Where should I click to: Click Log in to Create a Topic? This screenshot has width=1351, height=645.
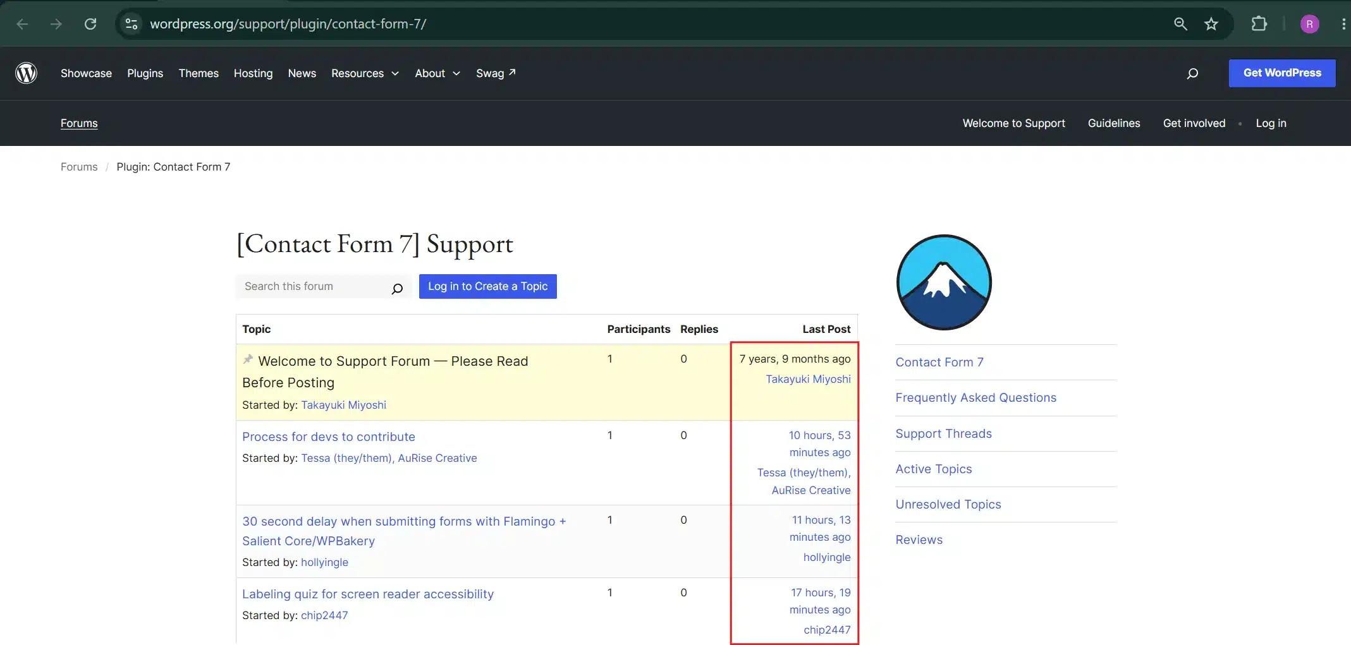click(487, 286)
